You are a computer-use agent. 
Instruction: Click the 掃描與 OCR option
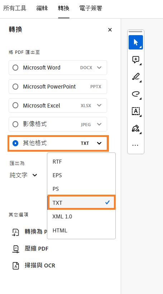40,266
